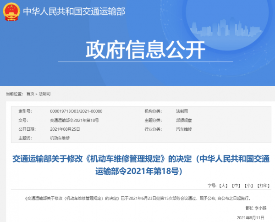Click the publication date 2021年08月25日

click(x=65, y=129)
